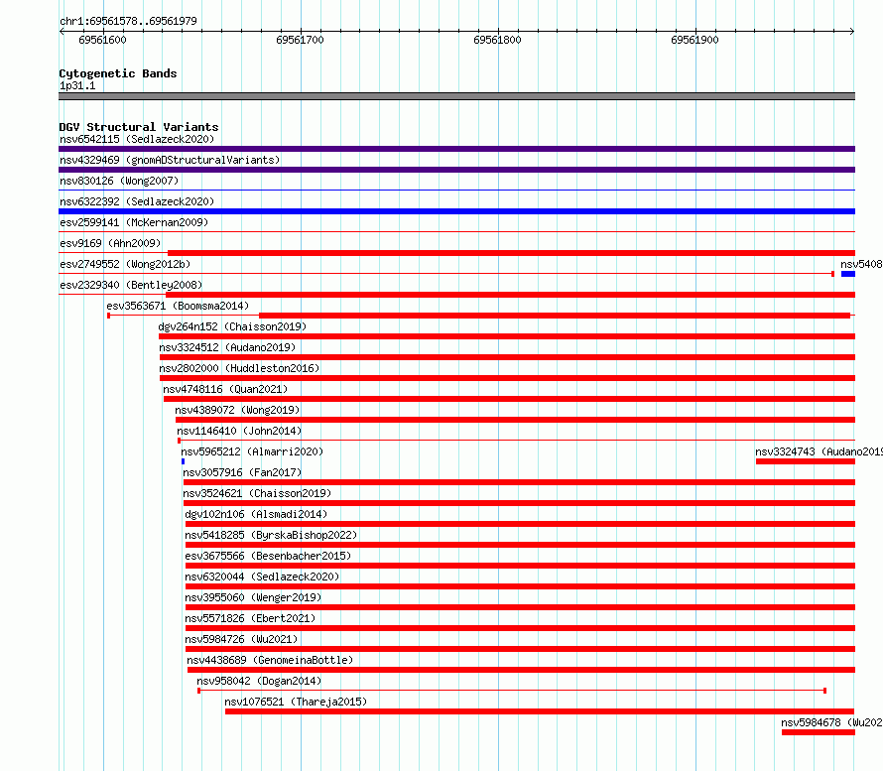Screen dimensions: 883x771
Task: Click the esv3675566 (Besenbacher2015) label
Action: 268,556
